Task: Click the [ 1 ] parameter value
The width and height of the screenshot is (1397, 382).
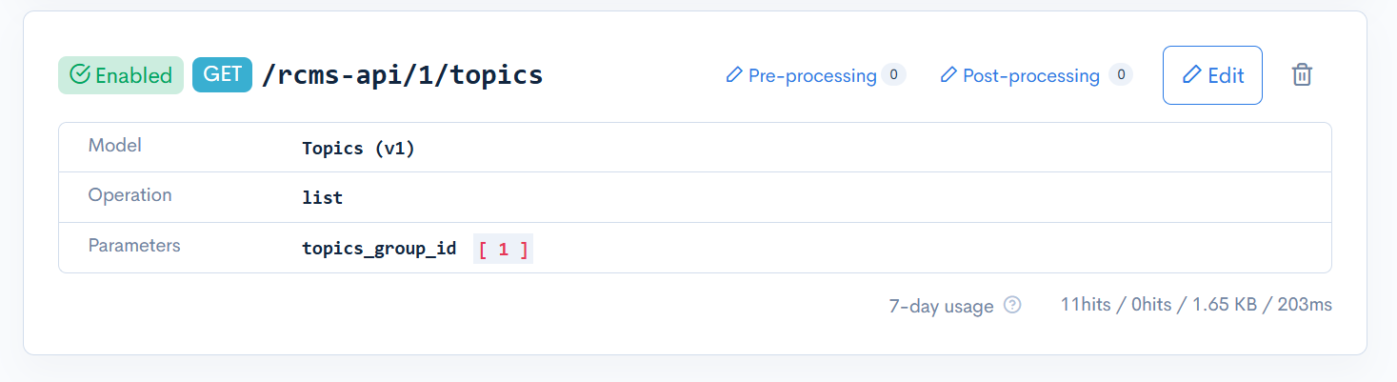Action: [x=503, y=249]
